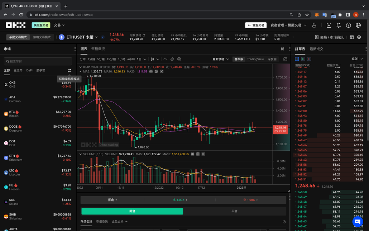Click the Metamask fox extension icon

(x=317, y=15)
